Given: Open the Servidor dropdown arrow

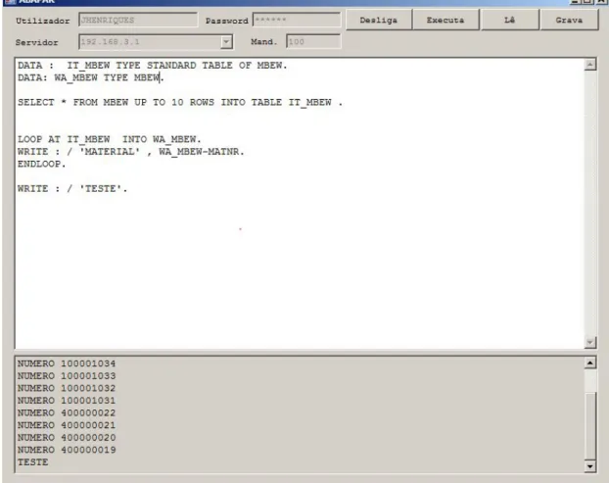Looking at the screenshot, I should click(x=226, y=42).
